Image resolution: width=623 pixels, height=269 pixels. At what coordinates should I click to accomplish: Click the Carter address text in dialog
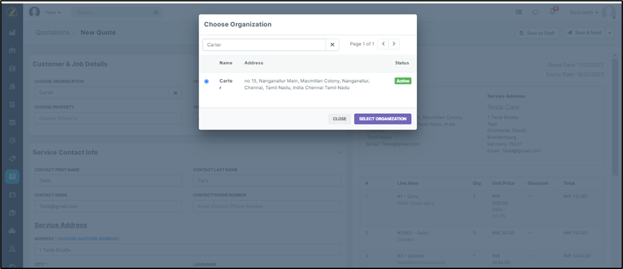307,84
